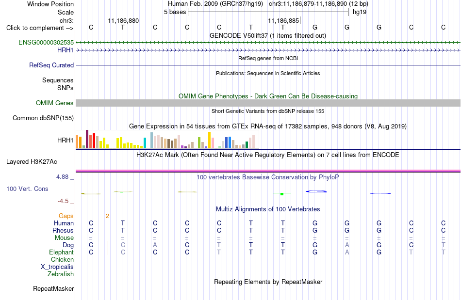Click the tall dark magenta GTEx bar
Screen dimensions: 461x300
pos(87,139)
